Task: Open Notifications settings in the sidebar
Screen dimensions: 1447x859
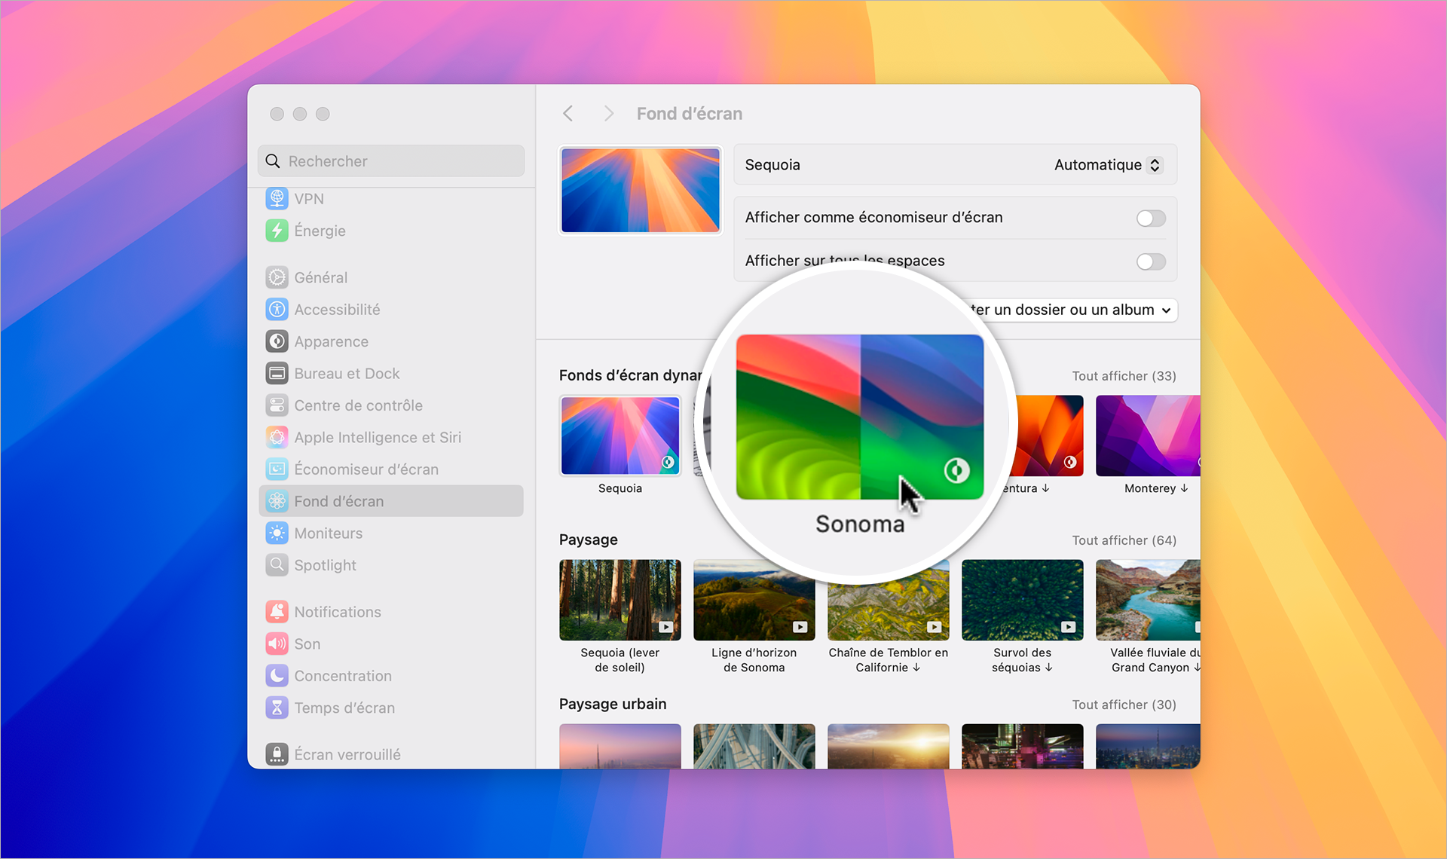Action: (337, 611)
